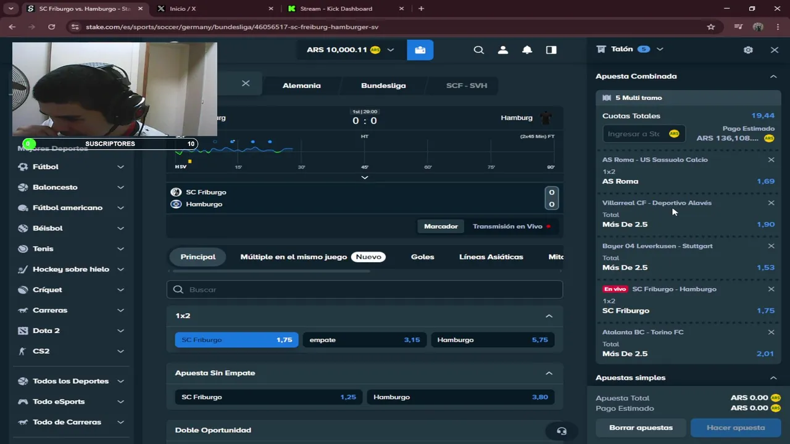Expand the match timeline chevron
The image size is (790, 444).
tap(364, 178)
